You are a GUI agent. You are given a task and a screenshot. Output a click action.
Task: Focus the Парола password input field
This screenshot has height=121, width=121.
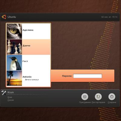tap(87, 76)
